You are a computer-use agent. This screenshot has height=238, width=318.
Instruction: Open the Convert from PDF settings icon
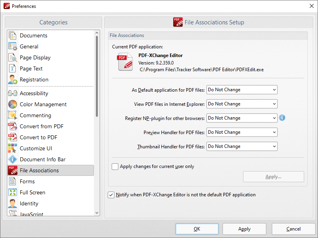pyautogui.click(x=13, y=126)
